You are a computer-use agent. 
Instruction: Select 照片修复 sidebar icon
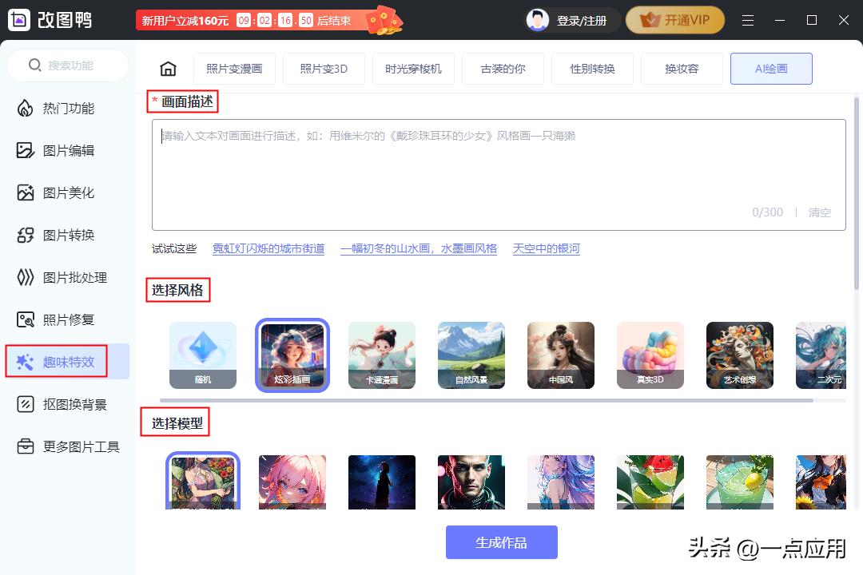click(x=26, y=319)
